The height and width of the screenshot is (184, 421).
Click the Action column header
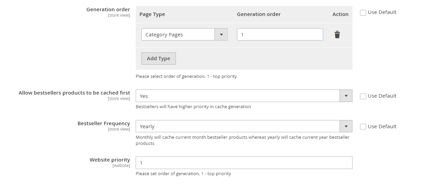[340, 14]
